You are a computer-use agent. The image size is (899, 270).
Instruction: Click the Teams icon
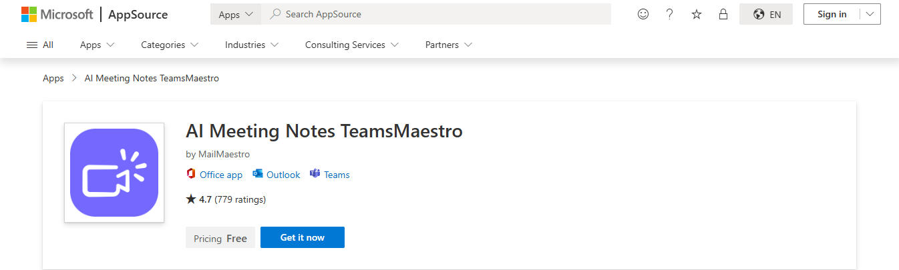click(315, 174)
